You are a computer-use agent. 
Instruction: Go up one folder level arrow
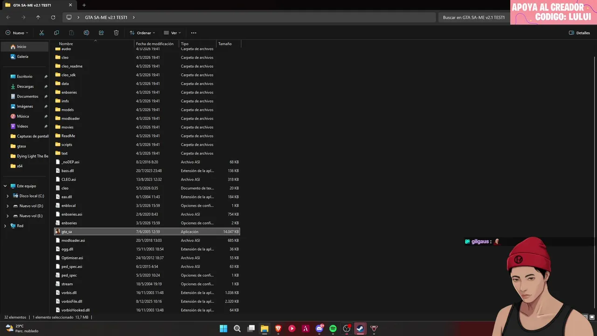[x=38, y=17]
